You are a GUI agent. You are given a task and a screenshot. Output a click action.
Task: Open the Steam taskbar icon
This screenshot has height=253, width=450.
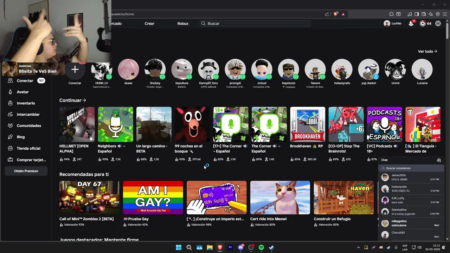272,247
